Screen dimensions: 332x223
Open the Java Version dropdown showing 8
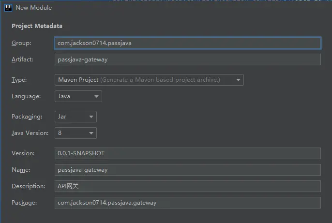click(x=75, y=133)
